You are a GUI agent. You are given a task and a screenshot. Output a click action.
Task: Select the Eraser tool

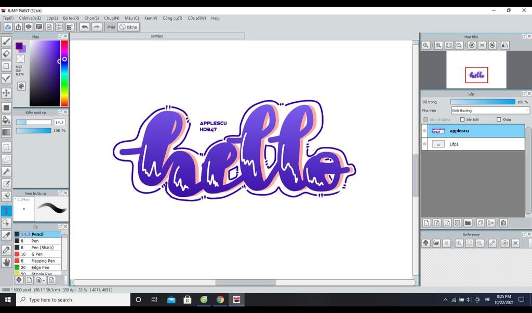(6, 54)
